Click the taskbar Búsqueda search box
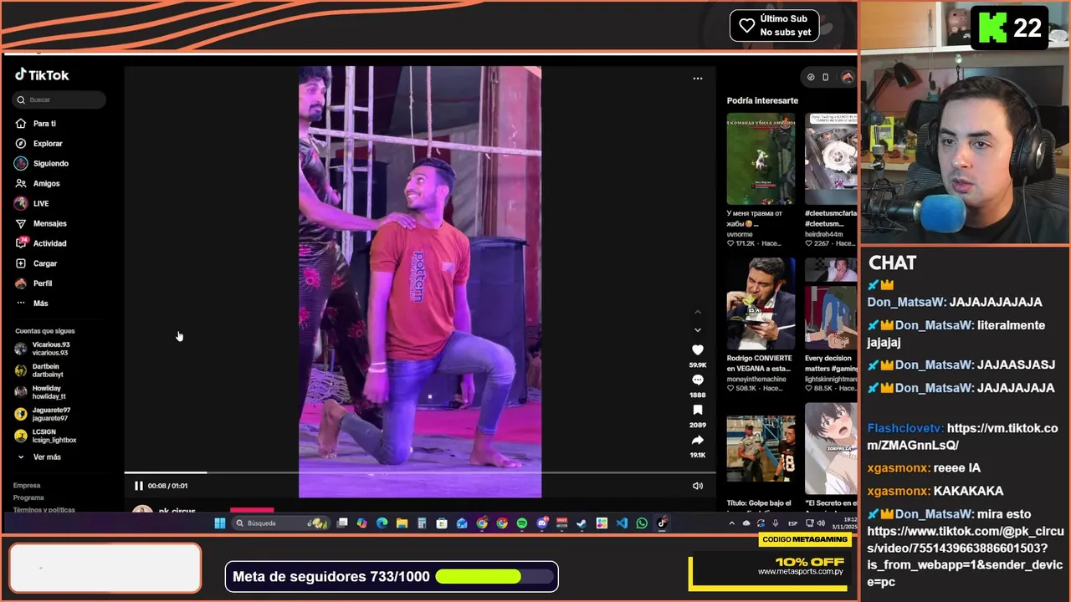This screenshot has width=1071, height=602. (281, 523)
